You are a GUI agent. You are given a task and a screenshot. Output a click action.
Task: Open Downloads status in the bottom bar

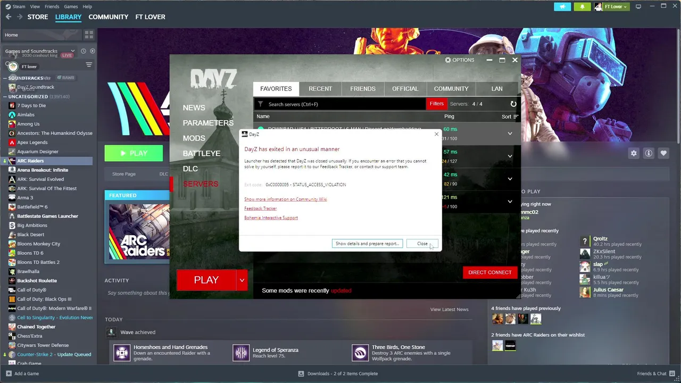[x=338, y=373]
